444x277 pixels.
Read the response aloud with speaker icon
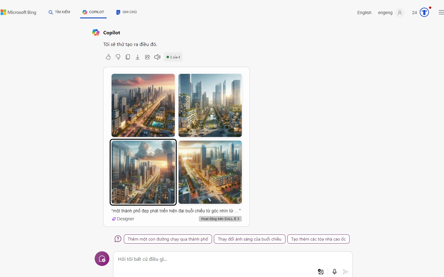click(x=157, y=57)
